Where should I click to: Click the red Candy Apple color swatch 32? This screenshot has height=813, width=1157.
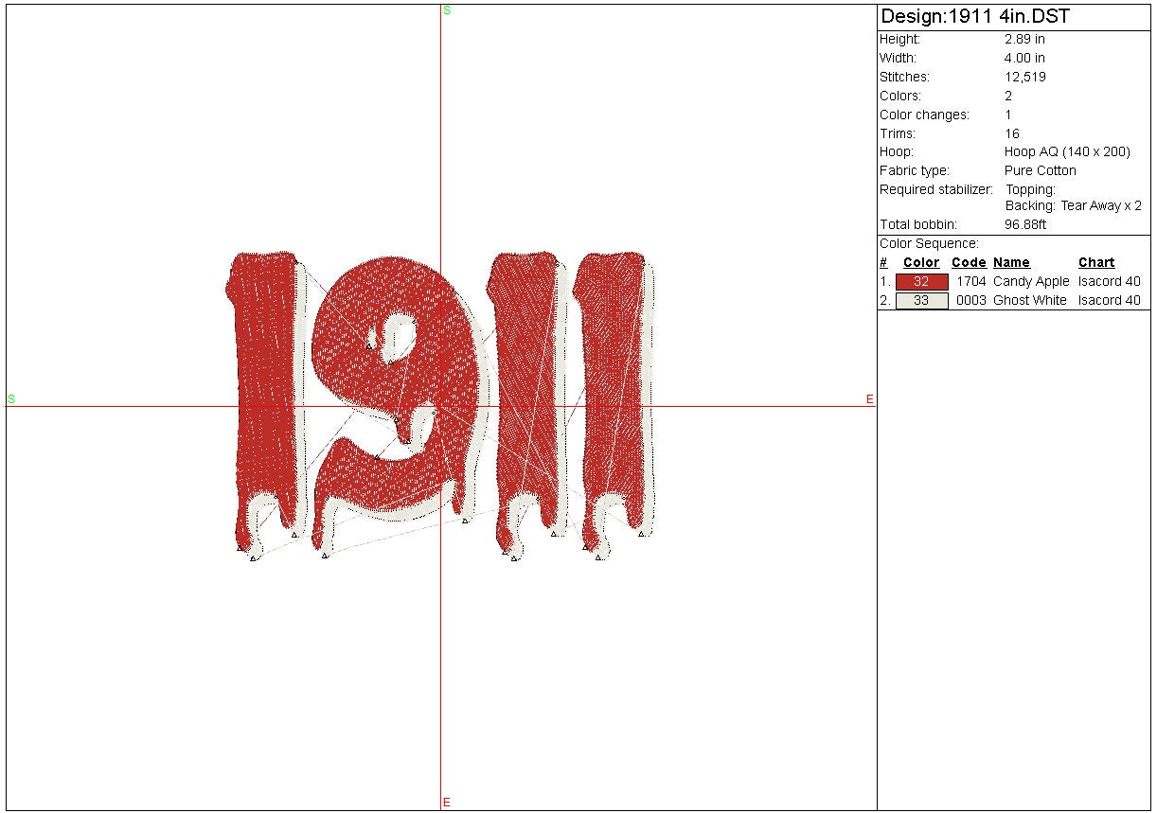click(x=921, y=281)
